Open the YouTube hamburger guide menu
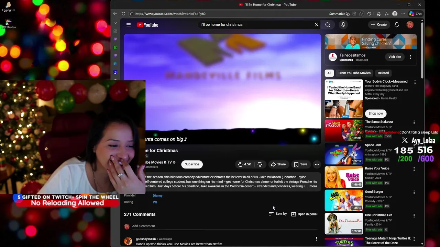The image size is (440, 247). [x=129, y=25]
